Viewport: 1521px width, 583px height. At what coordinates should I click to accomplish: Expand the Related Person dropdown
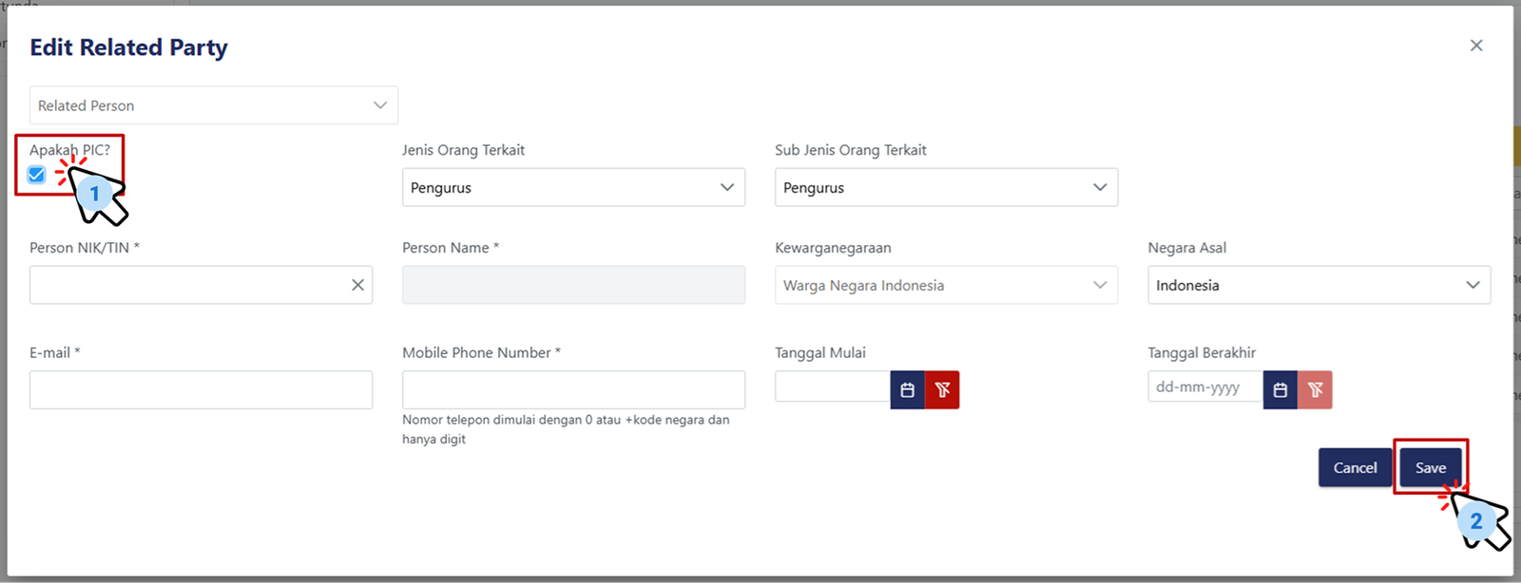point(213,105)
